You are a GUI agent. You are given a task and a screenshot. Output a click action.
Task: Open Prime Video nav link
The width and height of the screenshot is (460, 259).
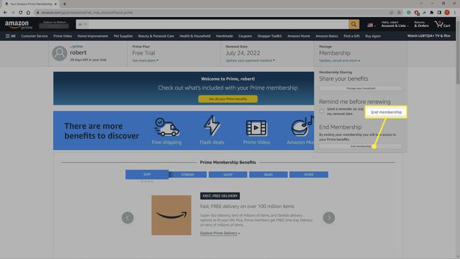click(x=62, y=36)
